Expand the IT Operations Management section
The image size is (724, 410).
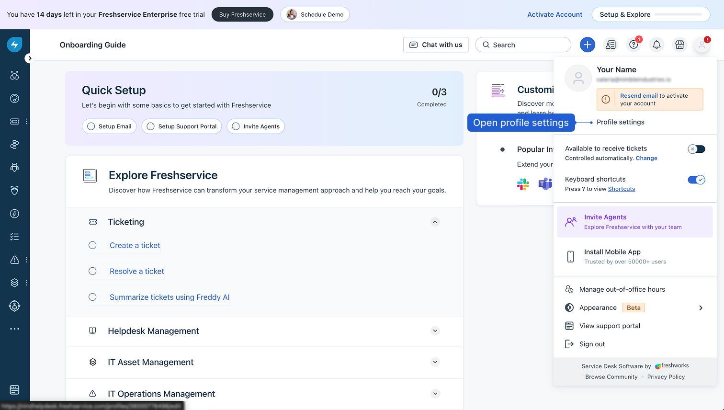(435, 394)
